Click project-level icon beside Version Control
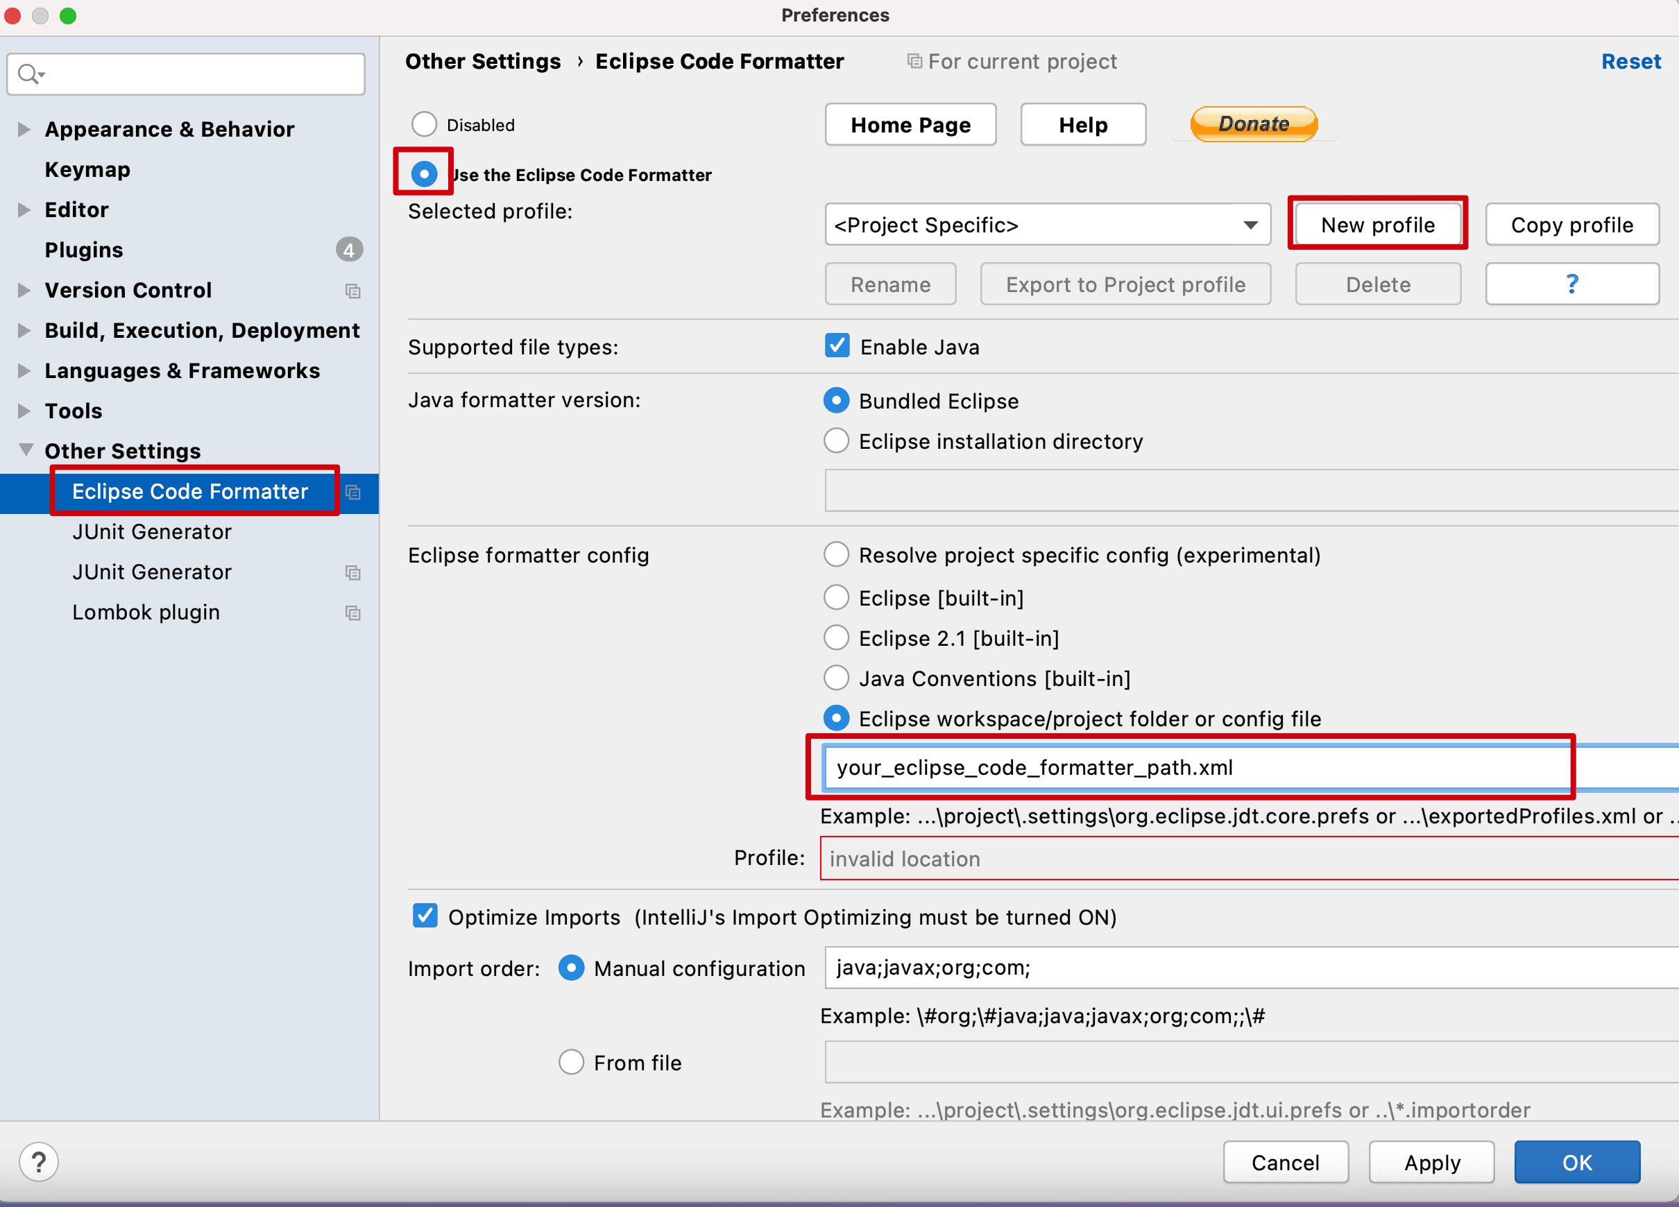The height and width of the screenshot is (1207, 1679). (x=352, y=291)
